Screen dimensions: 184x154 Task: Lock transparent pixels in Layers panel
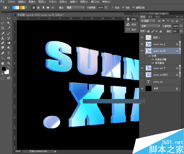tap(148, 32)
